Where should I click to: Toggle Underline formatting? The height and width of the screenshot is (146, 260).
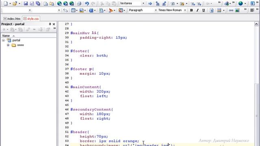click(204, 10)
